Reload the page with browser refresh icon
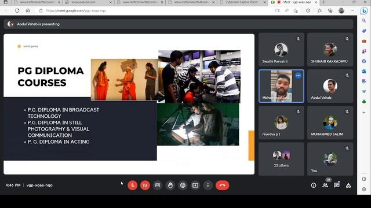Image resolution: width=371 pixels, height=208 pixels. (17, 10)
